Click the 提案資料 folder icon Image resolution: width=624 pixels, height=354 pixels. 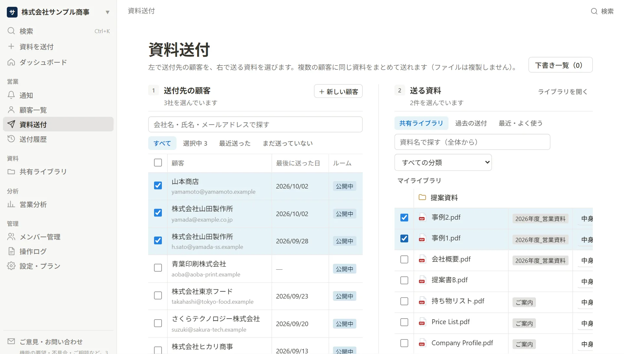[x=422, y=197]
